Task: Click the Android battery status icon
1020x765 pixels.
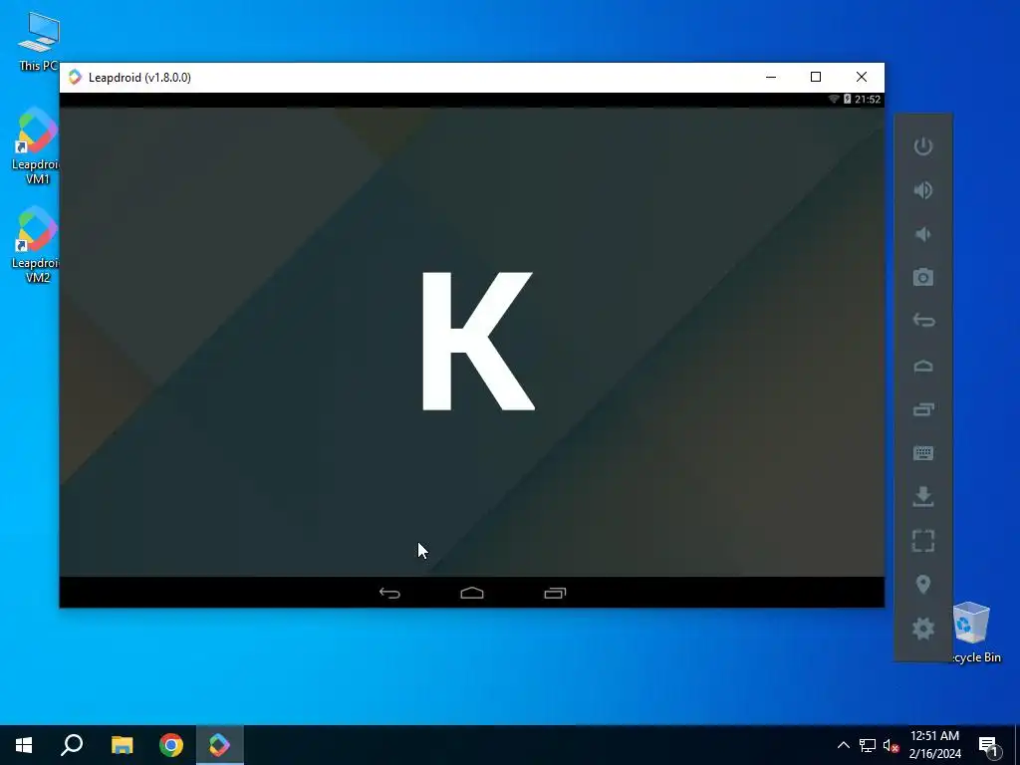Action: [847, 99]
